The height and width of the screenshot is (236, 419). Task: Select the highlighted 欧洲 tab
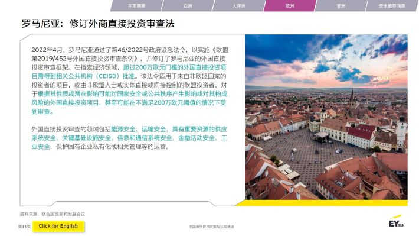click(x=290, y=6)
